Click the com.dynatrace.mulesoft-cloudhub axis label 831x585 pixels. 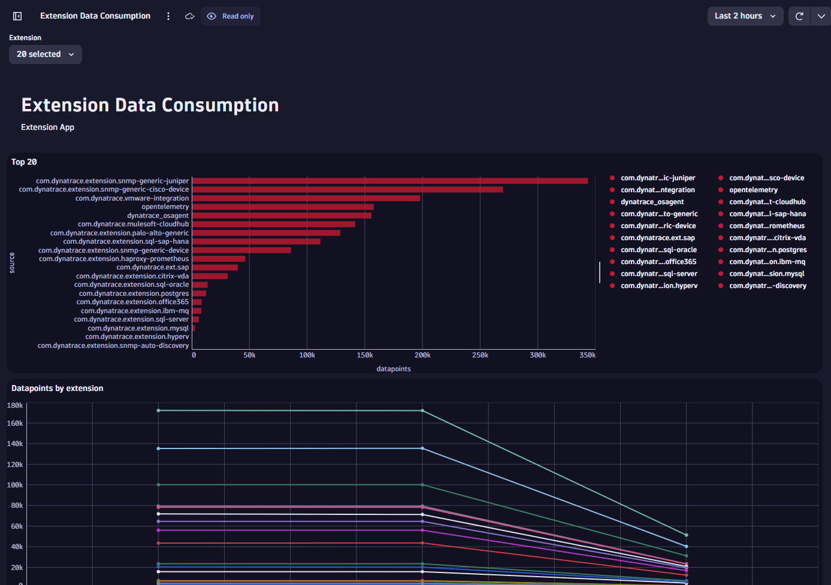pyautogui.click(x=133, y=224)
